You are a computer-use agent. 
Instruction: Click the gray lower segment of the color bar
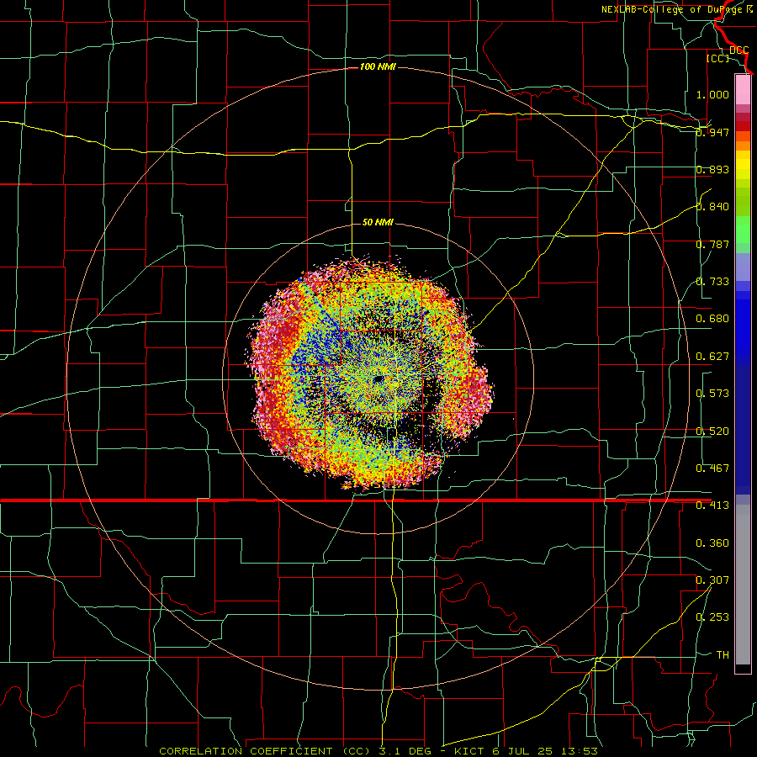[743, 585]
